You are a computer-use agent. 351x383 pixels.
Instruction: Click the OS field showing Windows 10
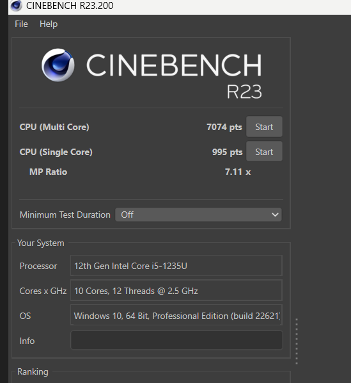tap(176, 316)
